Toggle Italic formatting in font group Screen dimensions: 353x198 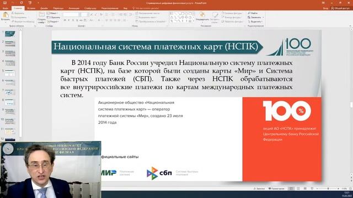(68, 20)
